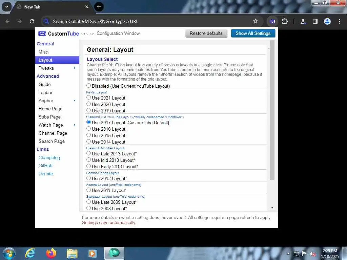Open the Topbar settings section
Image resolution: width=347 pixels, height=260 pixels.
[57, 93]
